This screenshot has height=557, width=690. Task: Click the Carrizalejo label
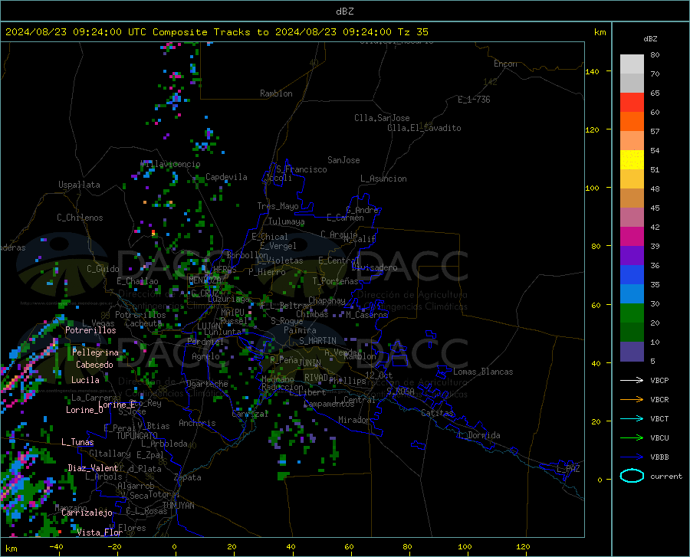(87, 513)
